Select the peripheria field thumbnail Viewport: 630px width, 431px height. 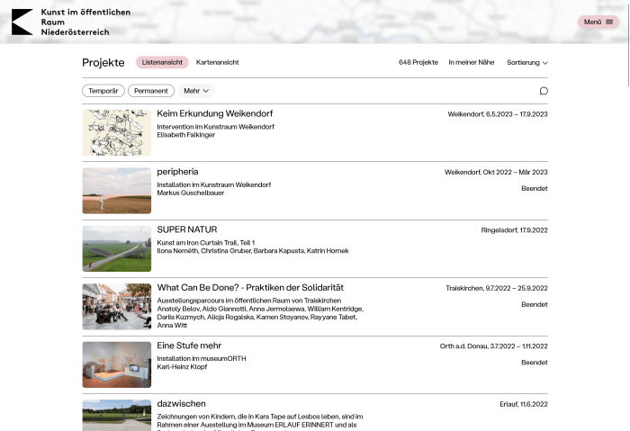coord(116,191)
